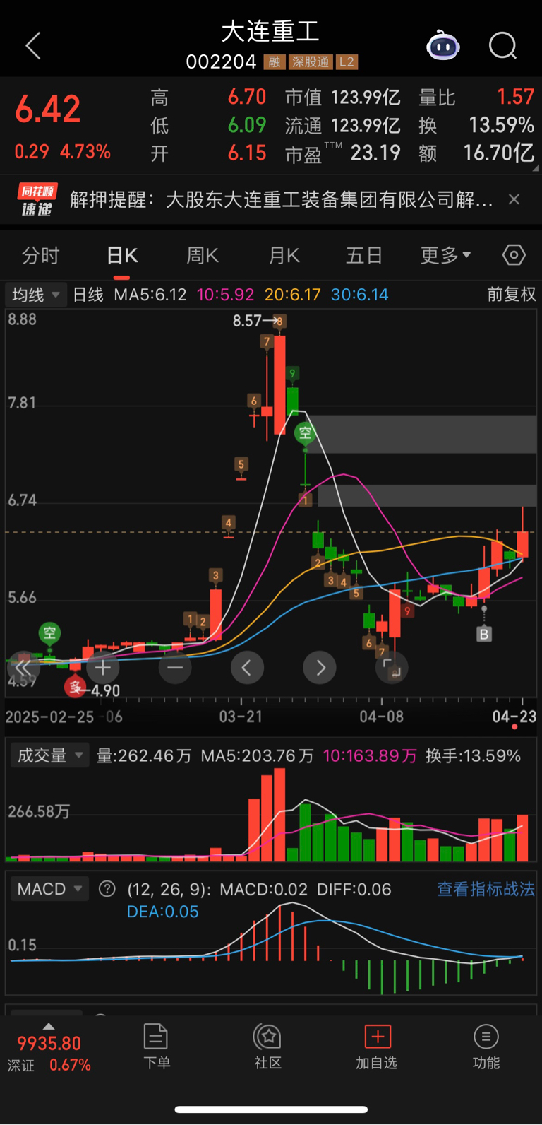Tap the red 多 signal marker

pos(75,686)
